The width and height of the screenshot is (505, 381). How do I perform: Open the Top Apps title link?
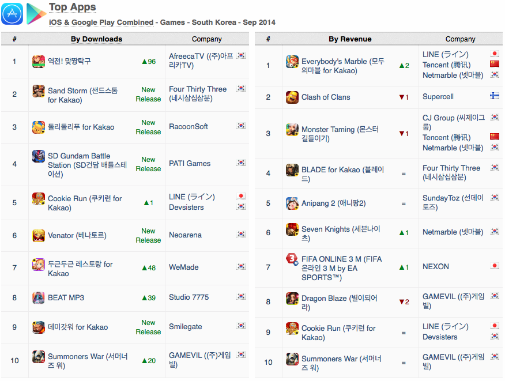click(72, 7)
